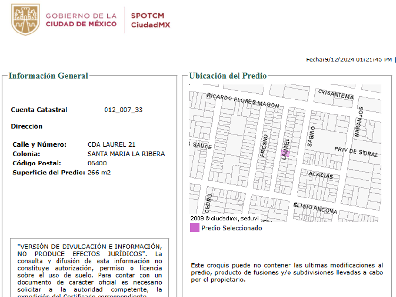Select the colonia SANTA MARIA LA RIBERA
Screen dimensions: 396x297
click(126, 154)
